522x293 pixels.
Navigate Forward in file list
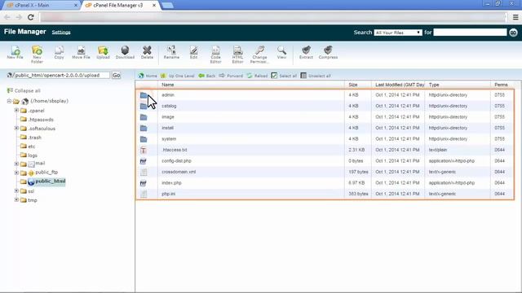[231, 76]
